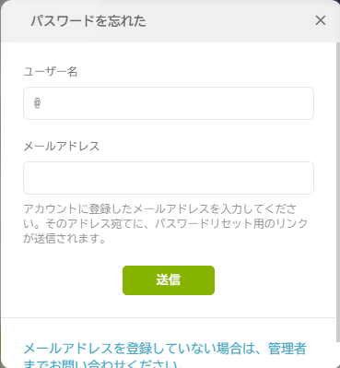Open the 管理者までお問い合わせください link
The height and width of the screenshot is (368, 340).
[165, 357]
